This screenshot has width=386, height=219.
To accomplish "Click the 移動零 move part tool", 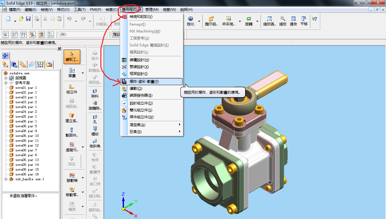I will click(x=72, y=192).
